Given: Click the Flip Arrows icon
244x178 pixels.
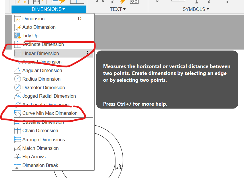Looking at the screenshot, I should (17, 157).
